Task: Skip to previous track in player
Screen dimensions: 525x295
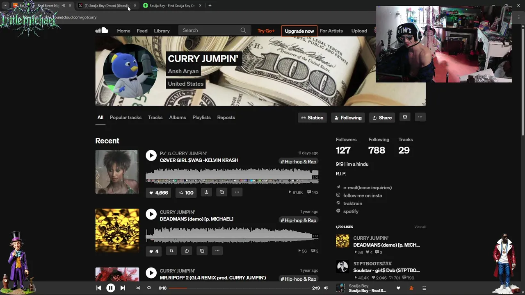Action: point(98,288)
